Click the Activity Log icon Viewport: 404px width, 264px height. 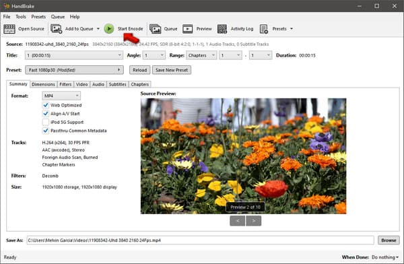pos(222,29)
